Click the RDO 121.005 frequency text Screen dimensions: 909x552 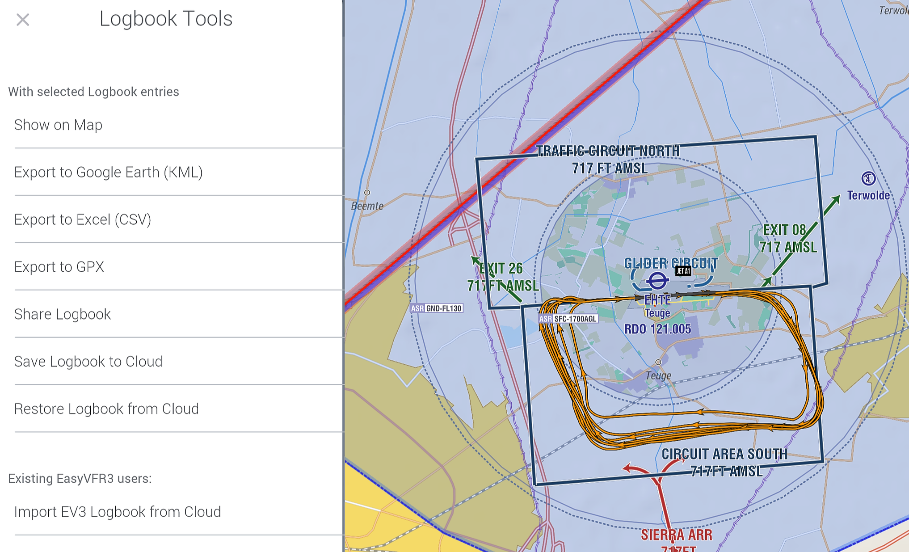click(x=657, y=329)
